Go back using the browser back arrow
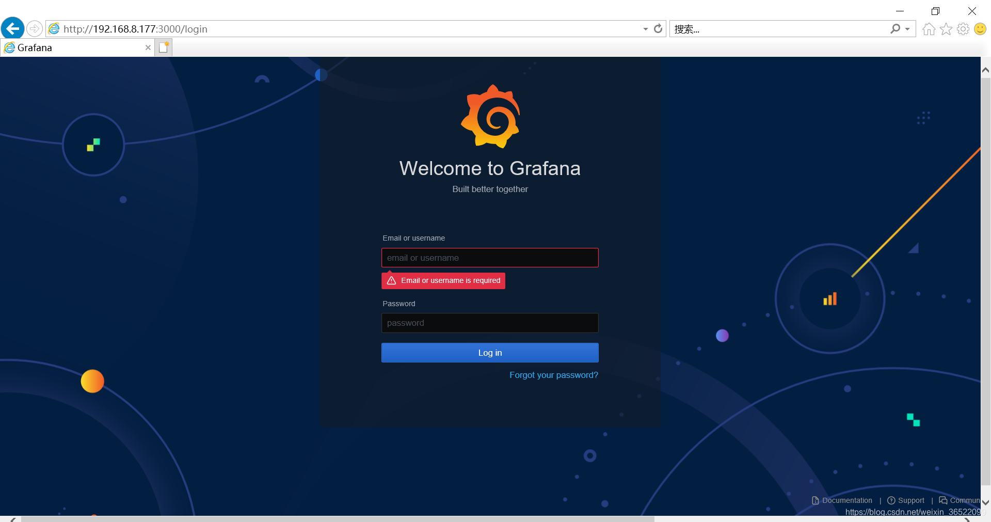Screen dimensions: 991x522 click(x=13, y=28)
